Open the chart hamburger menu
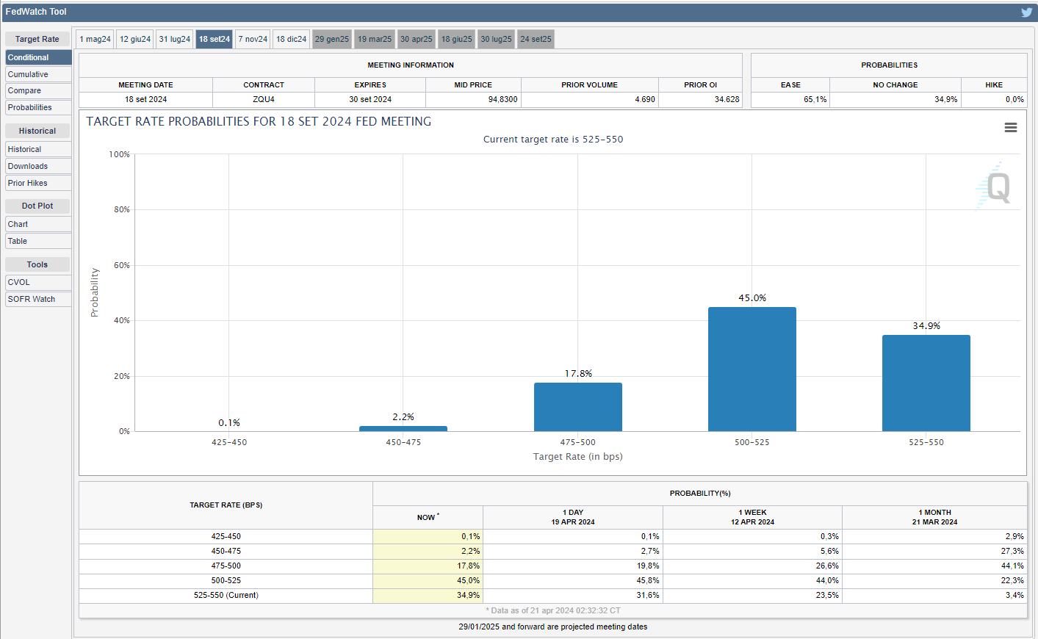1038x639 pixels. tap(1010, 128)
